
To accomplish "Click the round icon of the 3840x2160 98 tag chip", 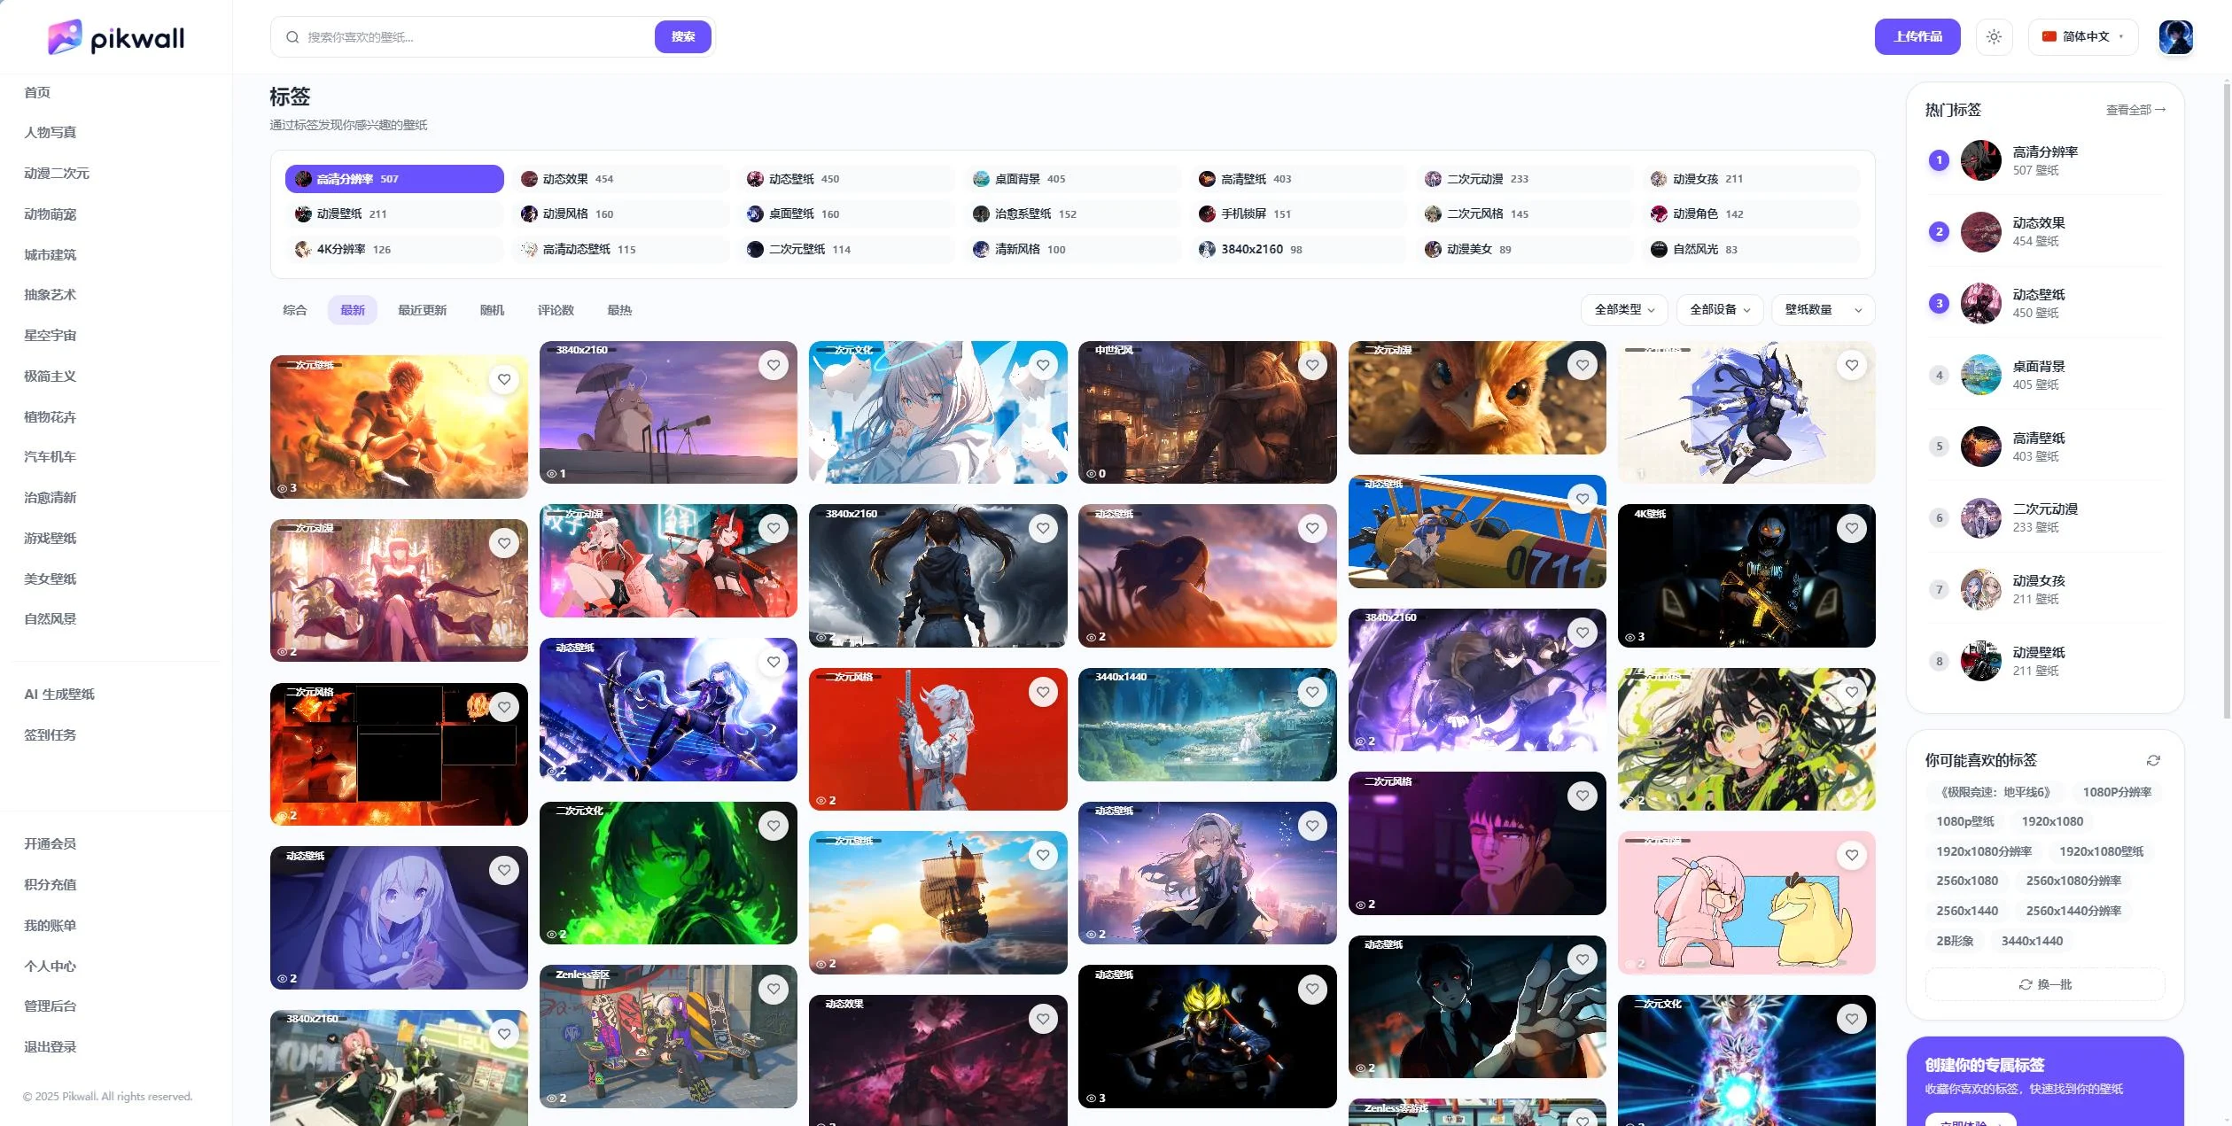I will pos(1207,249).
